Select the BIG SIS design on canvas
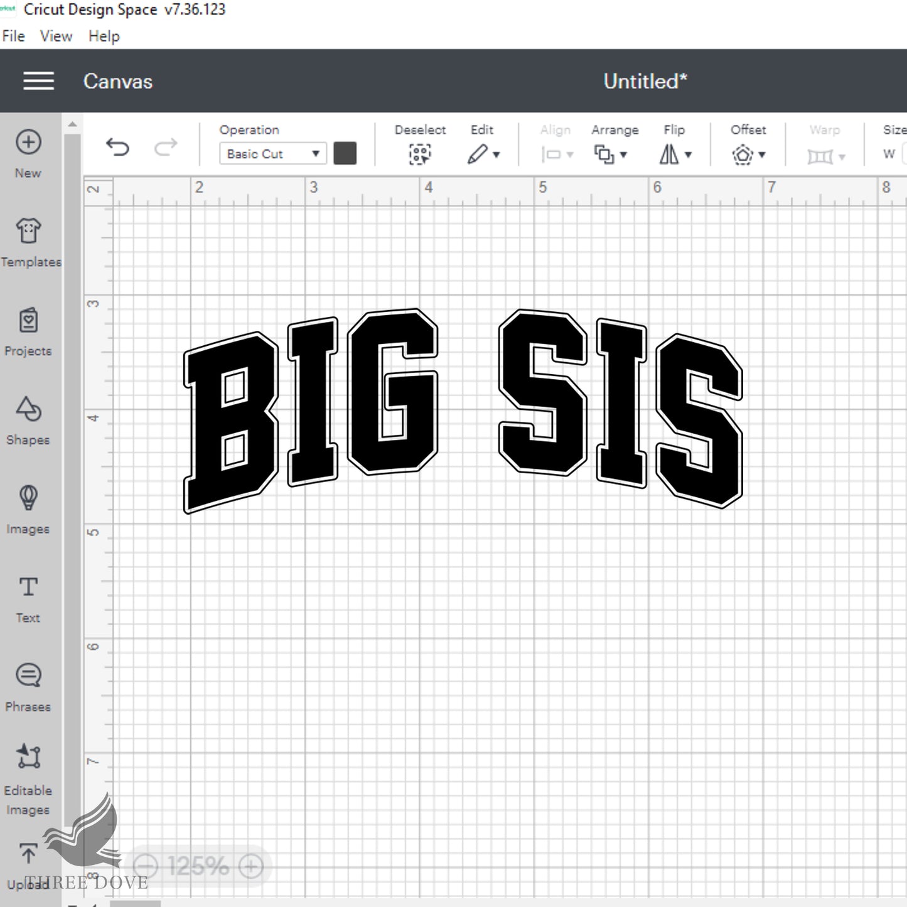 pos(463,411)
